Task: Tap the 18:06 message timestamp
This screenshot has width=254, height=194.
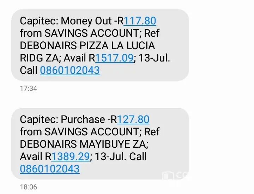Action: click(28, 187)
